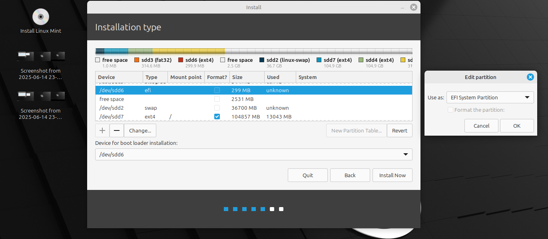Image resolution: width=548 pixels, height=239 pixels.
Task: Click the Device column header
Action: (x=119, y=77)
